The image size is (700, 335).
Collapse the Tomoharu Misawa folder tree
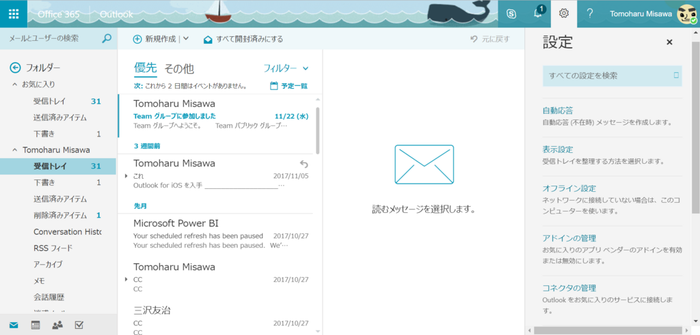pos(14,149)
